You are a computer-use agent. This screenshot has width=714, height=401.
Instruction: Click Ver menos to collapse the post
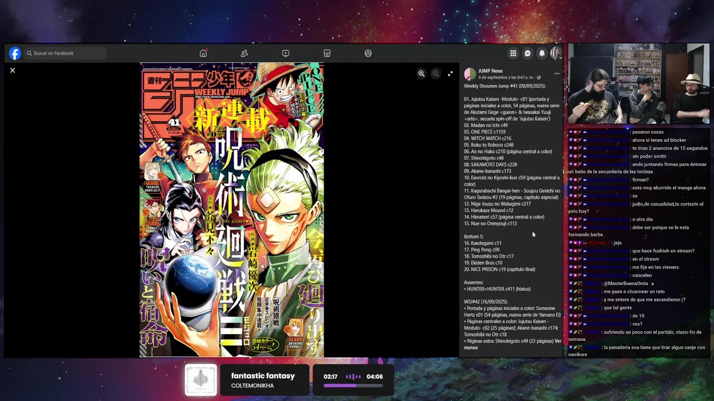click(x=513, y=344)
